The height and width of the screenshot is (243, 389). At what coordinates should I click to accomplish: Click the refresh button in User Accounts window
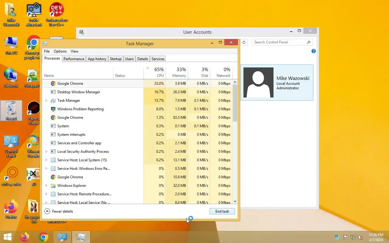(x=244, y=43)
